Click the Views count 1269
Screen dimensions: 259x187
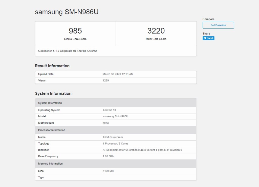point(106,81)
